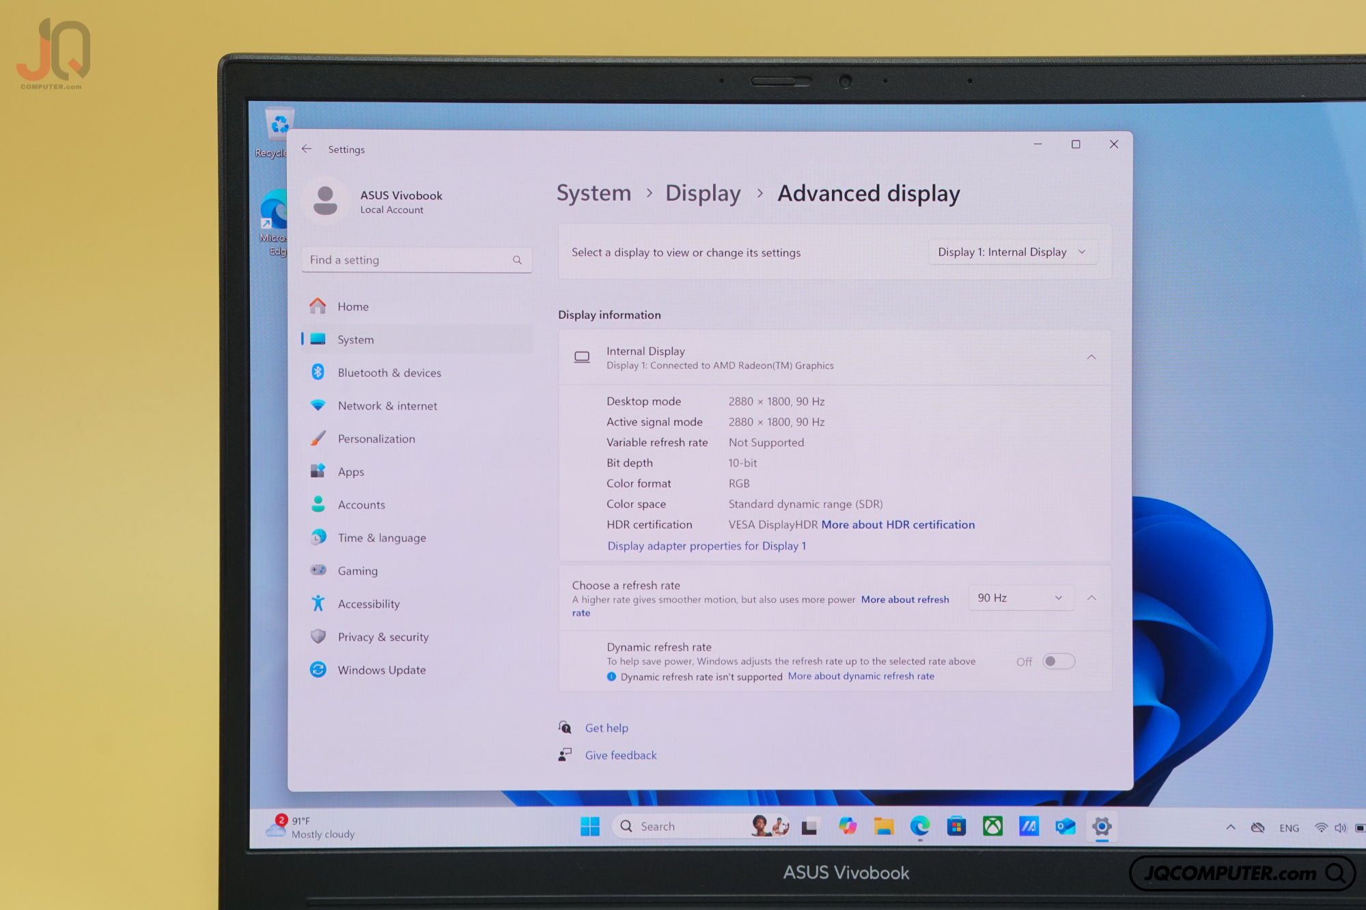The image size is (1366, 910).
Task: Click the OneDrive cloud tray icon
Action: pyautogui.click(x=1258, y=827)
